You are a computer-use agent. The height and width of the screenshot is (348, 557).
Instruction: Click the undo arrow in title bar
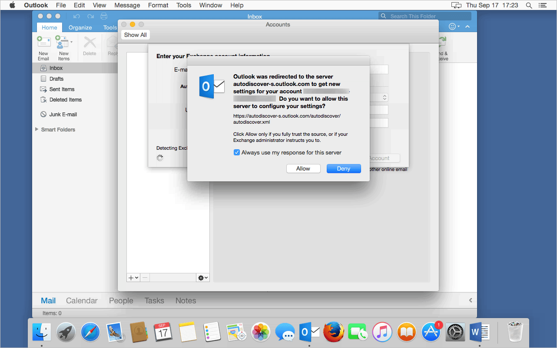[x=76, y=16]
